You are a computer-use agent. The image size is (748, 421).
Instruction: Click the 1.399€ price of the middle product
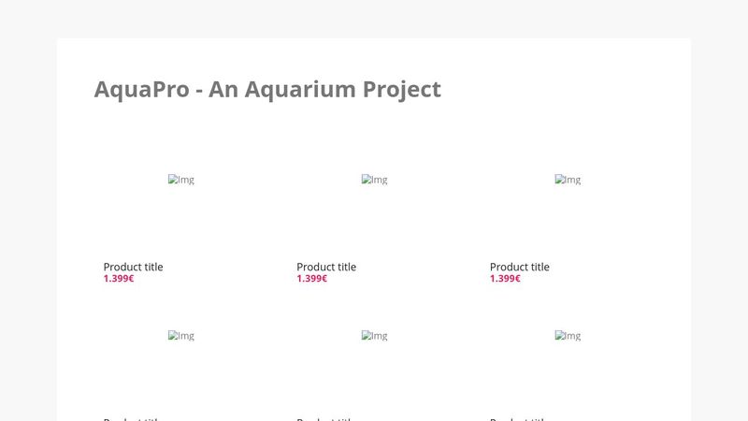[x=312, y=279]
